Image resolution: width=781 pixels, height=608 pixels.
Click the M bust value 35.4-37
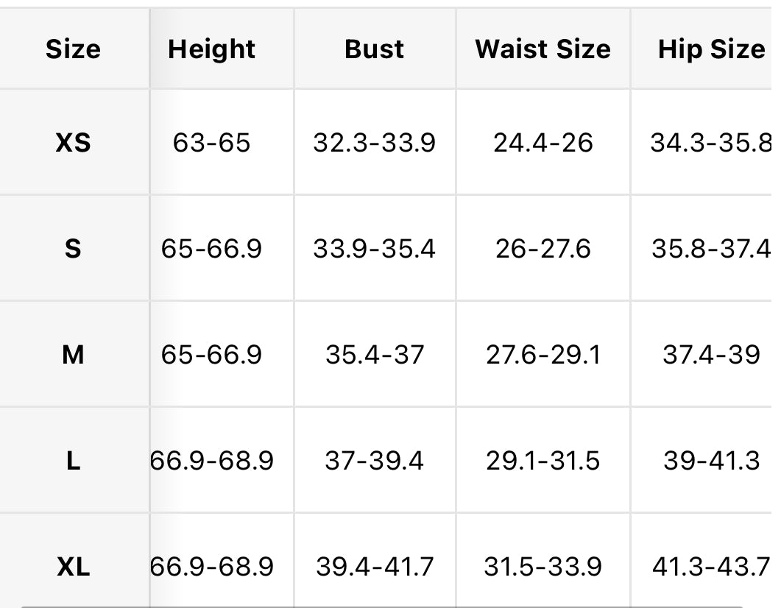[375, 355]
